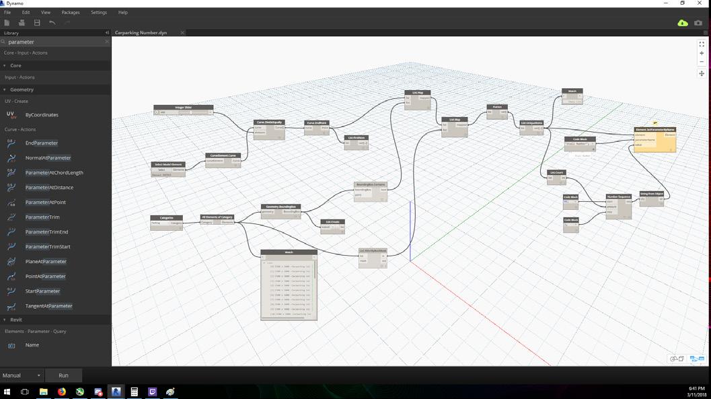Viewport: 711px width, 399px height.
Task: Click the String from Object node
Action: (652, 198)
